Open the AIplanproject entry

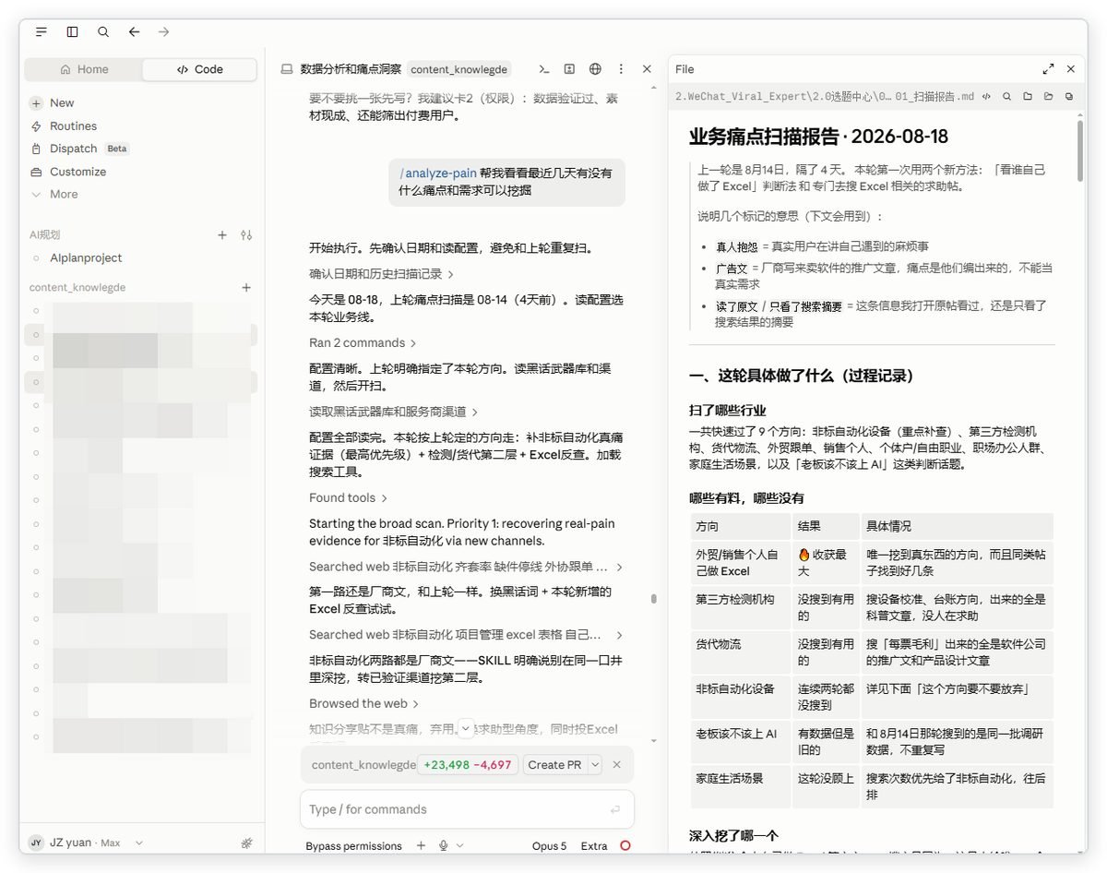pos(86,258)
